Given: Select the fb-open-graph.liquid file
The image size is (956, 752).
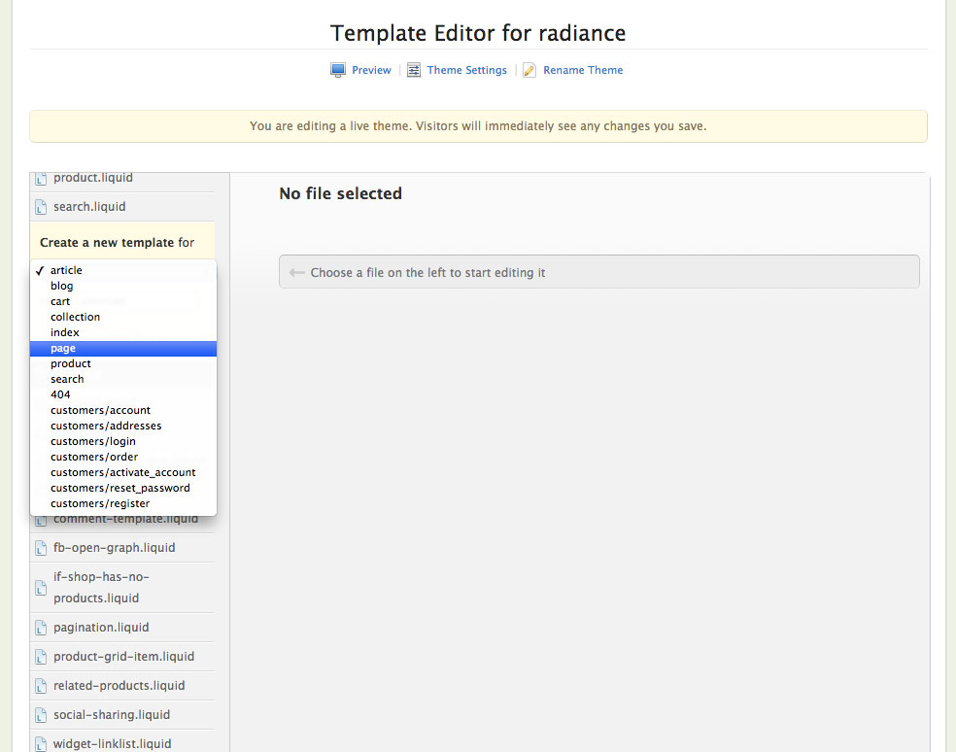Looking at the screenshot, I should click(x=115, y=547).
